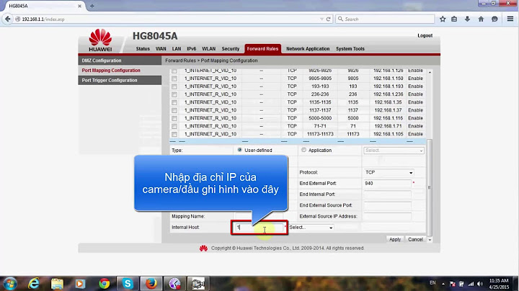Open File Explorer from taskbar
The image size is (519, 291).
click(x=57, y=284)
